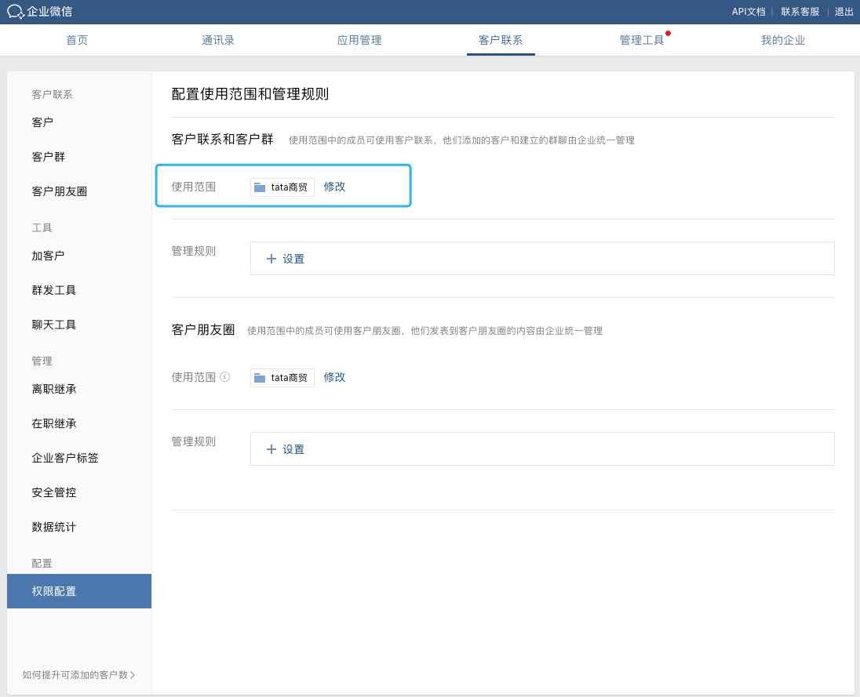This screenshot has width=860, height=697.
Task: Switch to 我的企业 tab
Action: pos(782,40)
